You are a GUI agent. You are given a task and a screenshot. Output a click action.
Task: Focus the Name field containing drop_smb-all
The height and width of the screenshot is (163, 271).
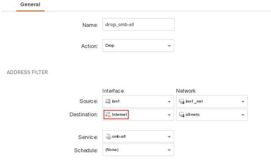tap(138, 24)
